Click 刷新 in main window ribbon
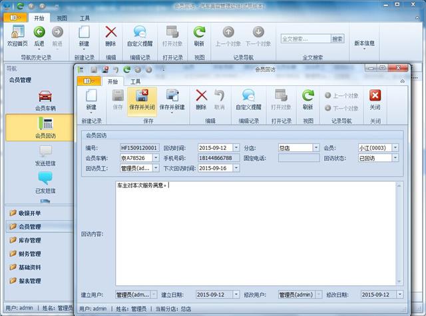This screenshot has height=316, width=426. point(199,35)
